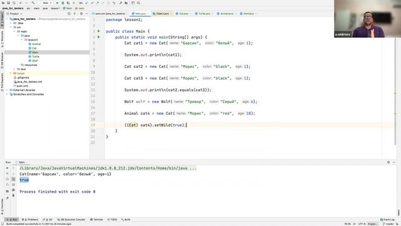The height and width of the screenshot is (226, 401).
Task: Click the print icon in Run console
Action: coord(13,190)
